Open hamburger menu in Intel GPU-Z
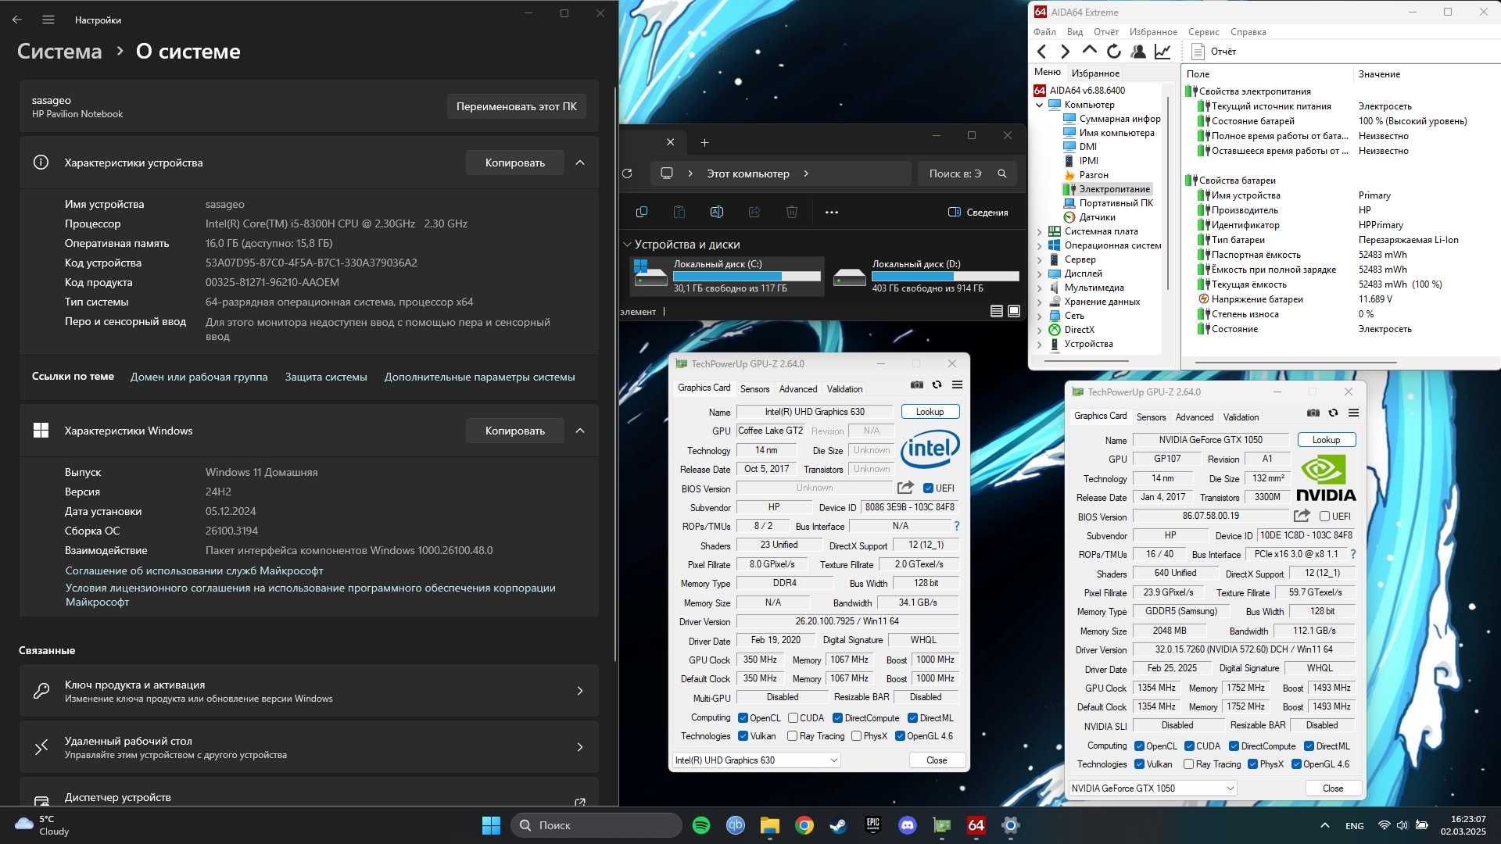The width and height of the screenshot is (1501, 844). (957, 384)
